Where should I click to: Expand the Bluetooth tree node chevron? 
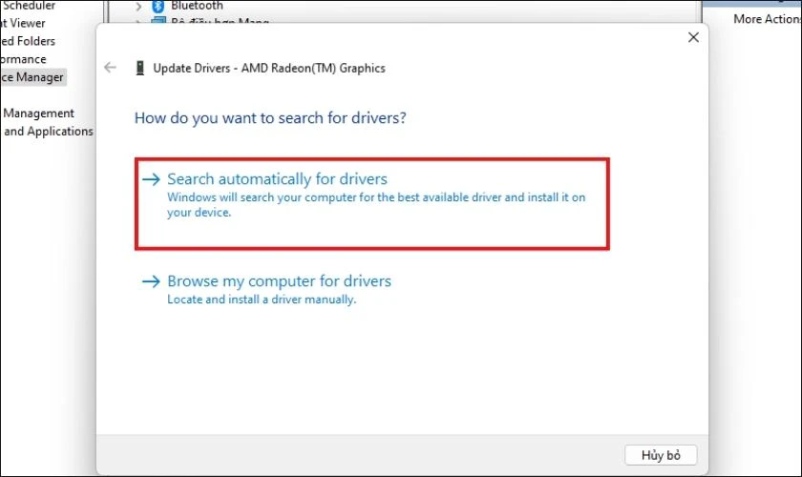[138, 7]
